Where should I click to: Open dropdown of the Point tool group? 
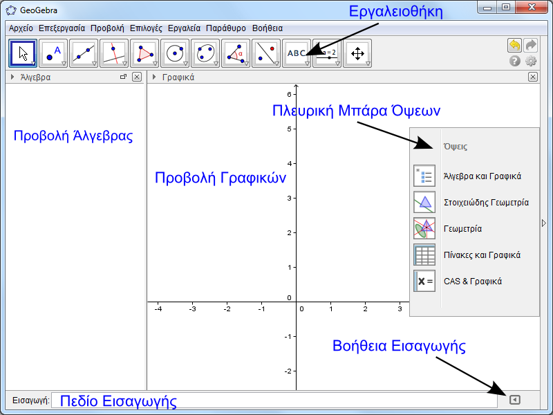point(64,64)
